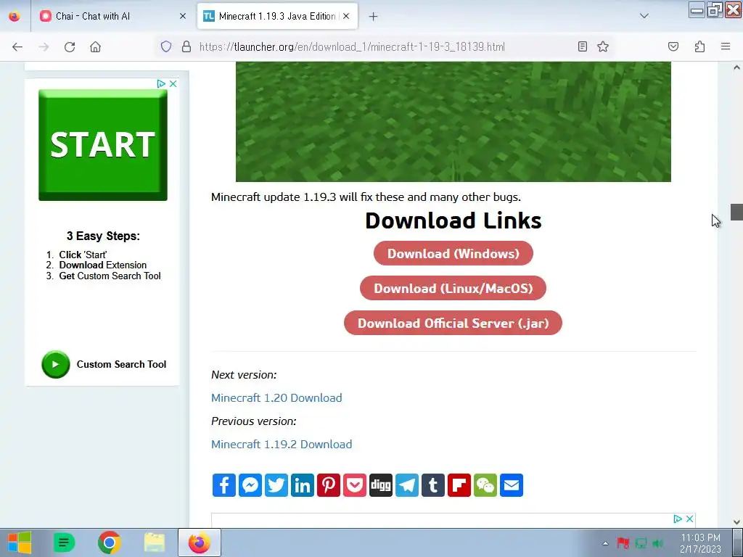Open Firefox View pinned icon
Image resolution: width=743 pixels, height=557 pixels.
click(x=15, y=16)
